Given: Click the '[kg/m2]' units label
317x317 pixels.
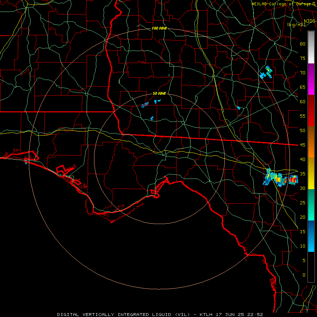Looking at the screenshot, I should pyautogui.click(x=296, y=25).
